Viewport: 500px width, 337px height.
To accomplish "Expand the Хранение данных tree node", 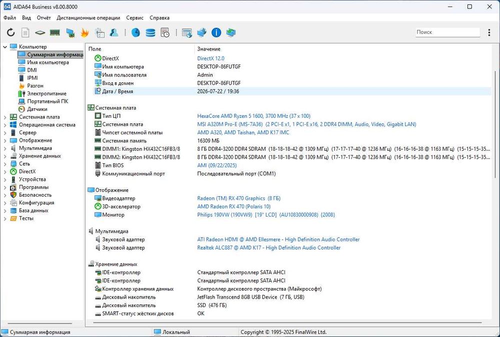I will (5, 156).
